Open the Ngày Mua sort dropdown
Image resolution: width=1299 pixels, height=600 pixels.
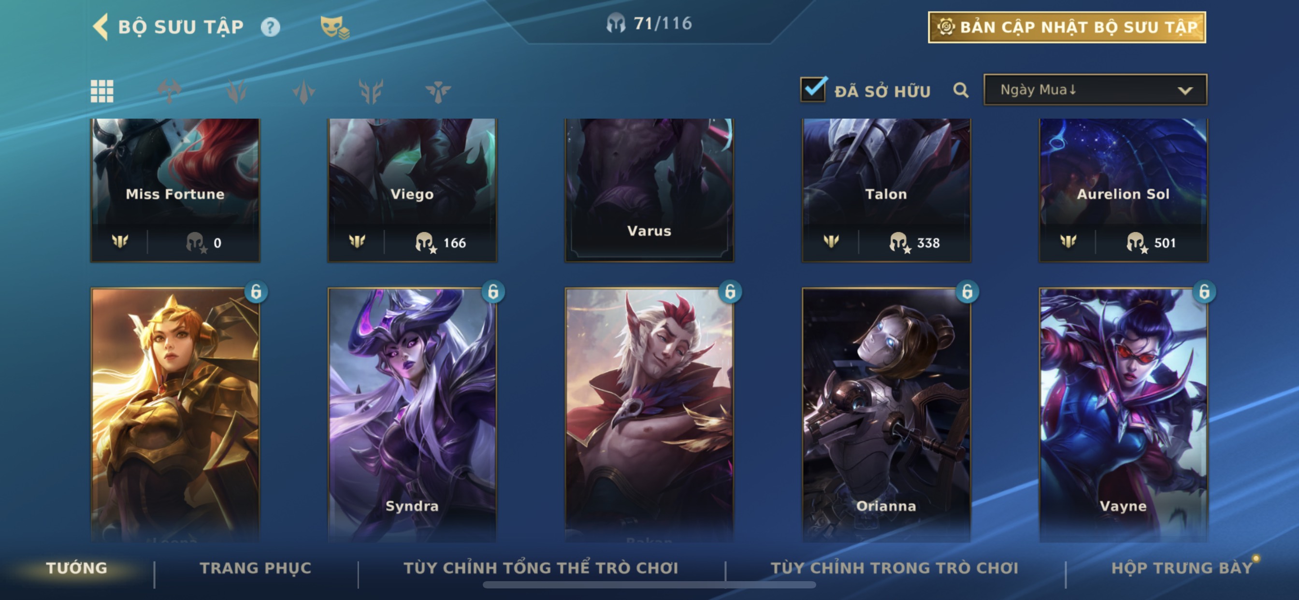(1095, 90)
